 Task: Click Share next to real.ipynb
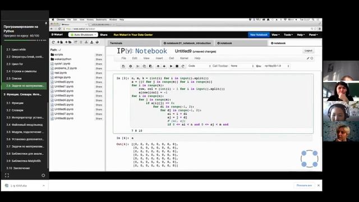coord(99,73)
